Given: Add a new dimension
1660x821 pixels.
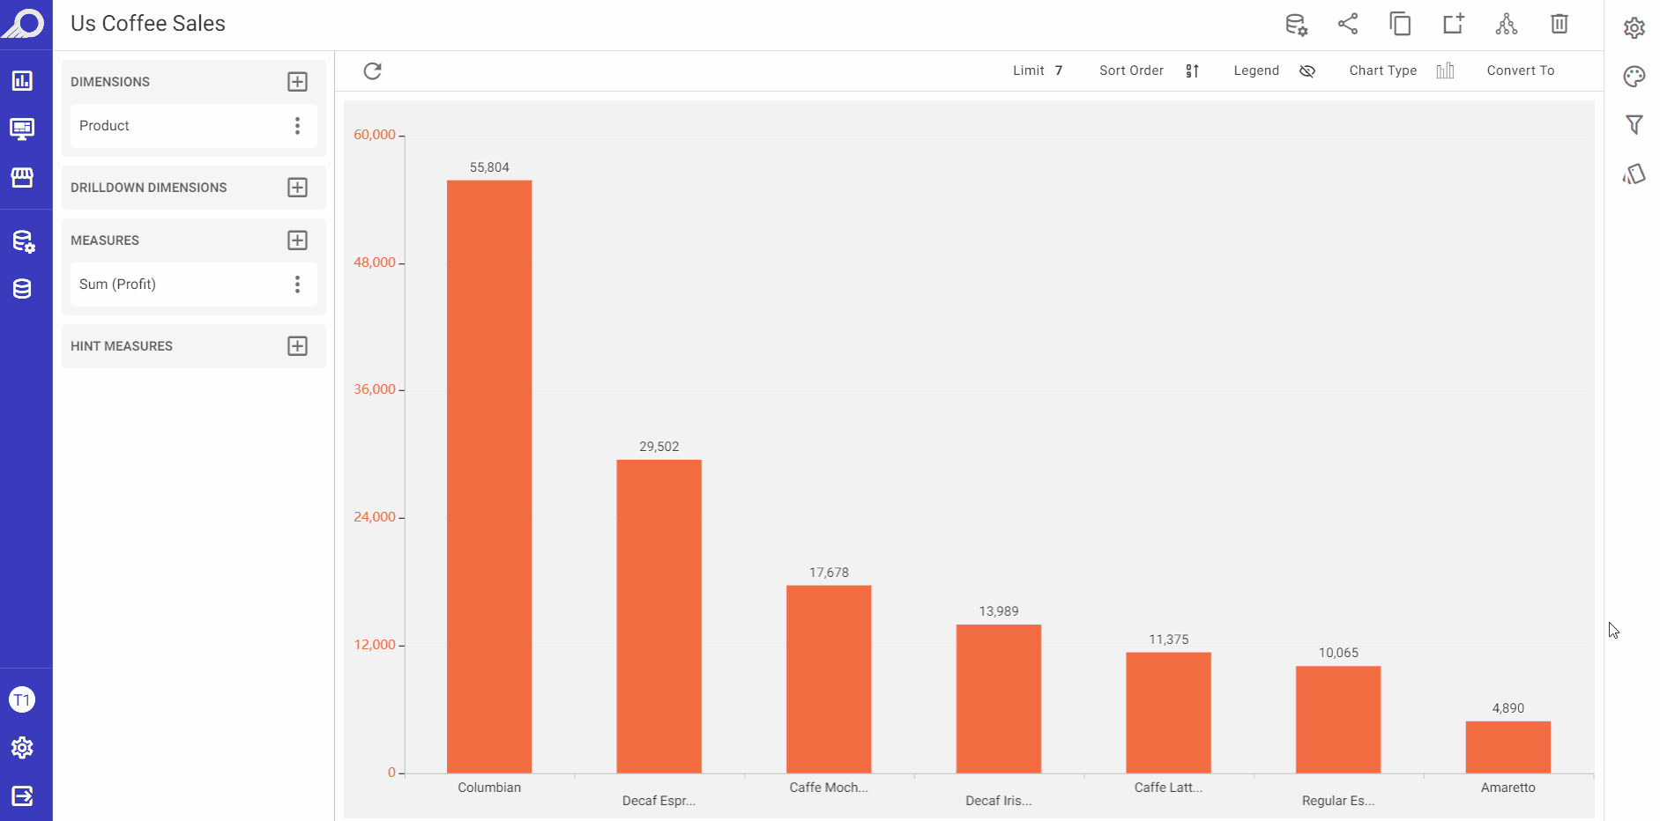Looking at the screenshot, I should (298, 82).
